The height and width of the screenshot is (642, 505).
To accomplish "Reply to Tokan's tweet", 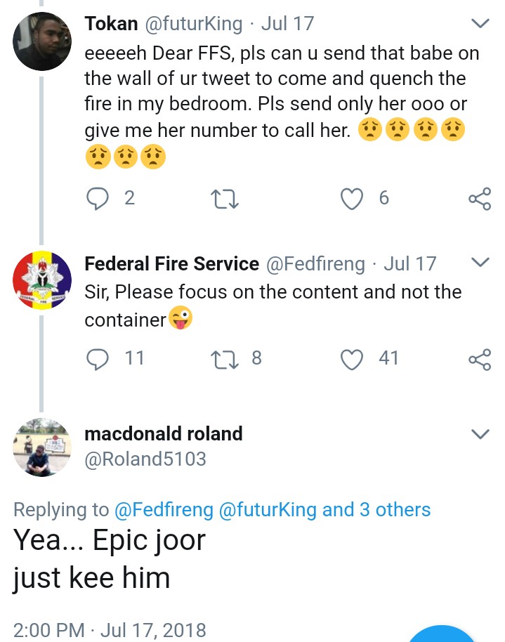I will [97, 199].
